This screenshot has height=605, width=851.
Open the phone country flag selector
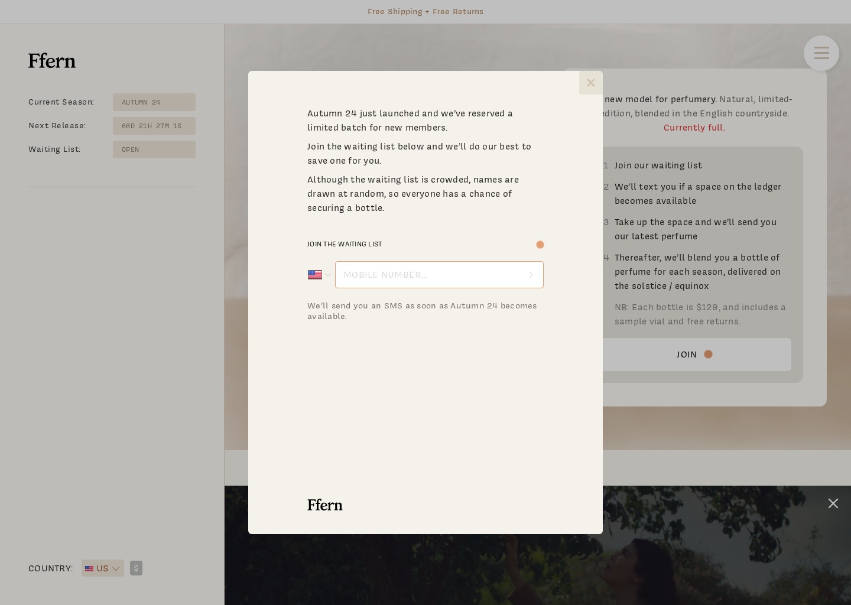coord(319,275)
